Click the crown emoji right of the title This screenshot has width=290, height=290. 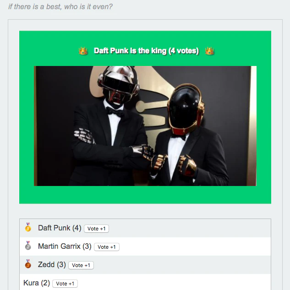(209, 51)
